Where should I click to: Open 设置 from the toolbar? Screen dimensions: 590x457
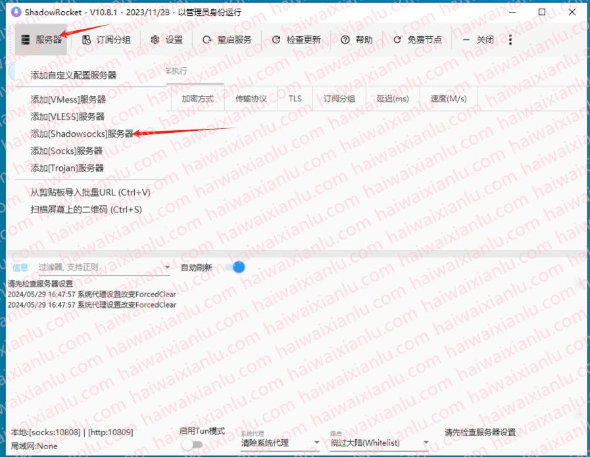tap(166, 39)
